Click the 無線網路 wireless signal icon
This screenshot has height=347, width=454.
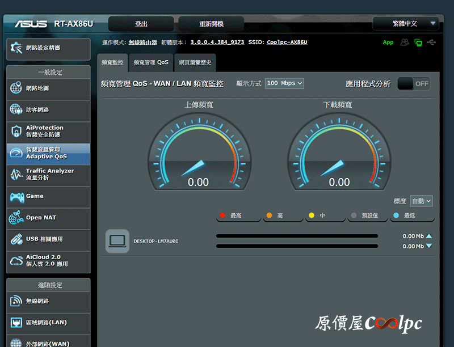point(16,301)
